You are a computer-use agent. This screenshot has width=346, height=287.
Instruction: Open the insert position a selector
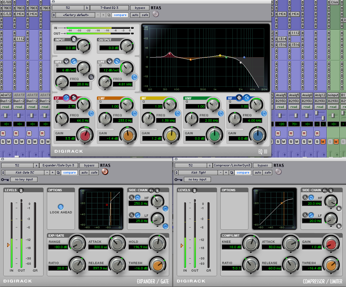36,165
